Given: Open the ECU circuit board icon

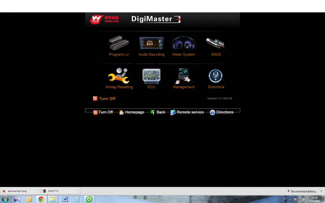Looking at the screenshot, I should coord(151,76).
